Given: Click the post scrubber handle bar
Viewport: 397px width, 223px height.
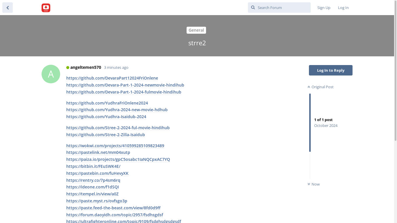Looking at the screenshot, I should pos(310,123).
